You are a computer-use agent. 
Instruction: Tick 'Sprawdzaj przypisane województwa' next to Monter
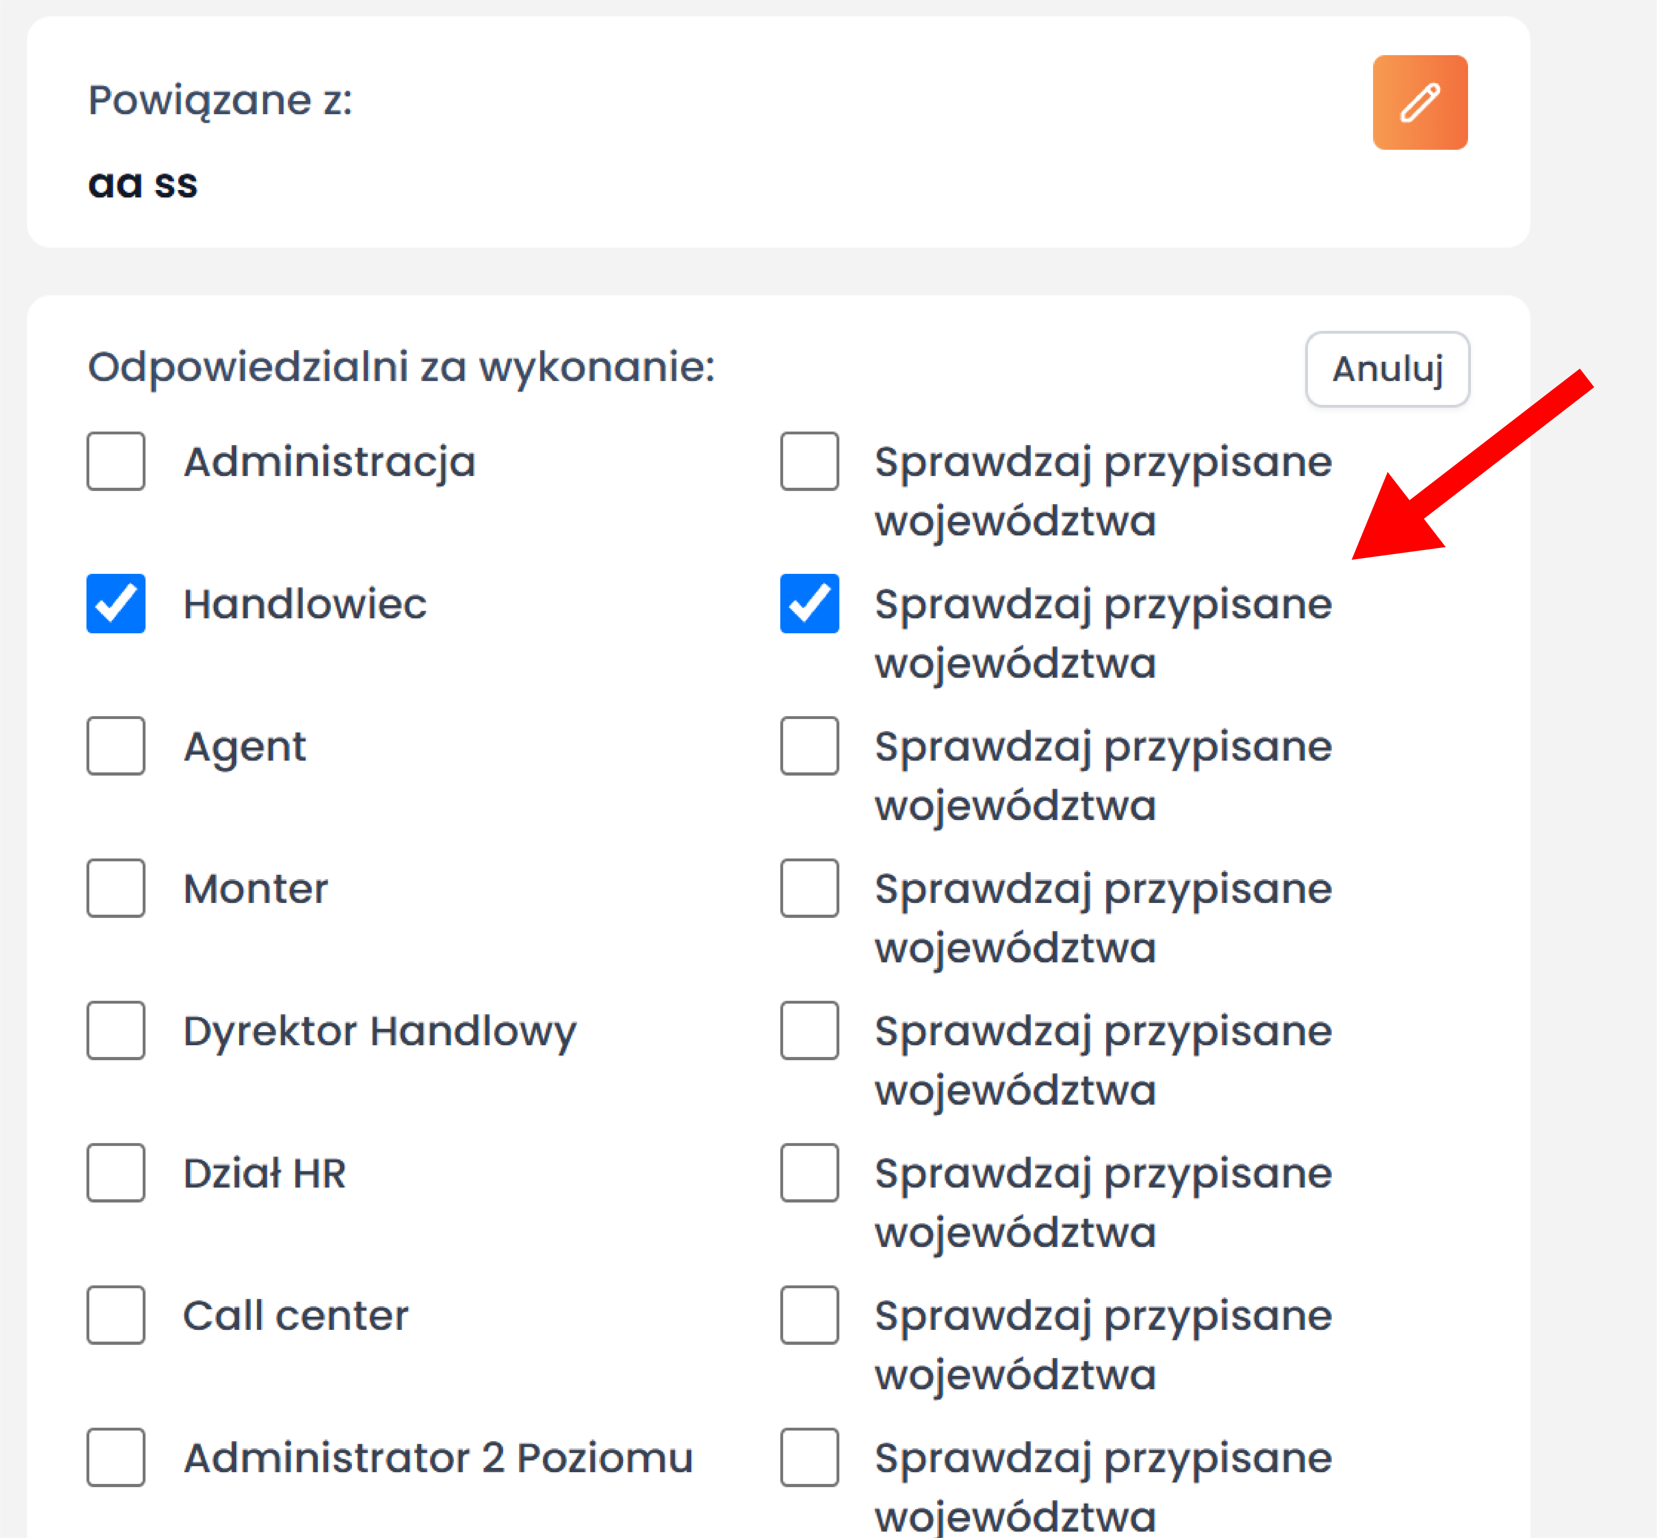[x=809, y=888]
